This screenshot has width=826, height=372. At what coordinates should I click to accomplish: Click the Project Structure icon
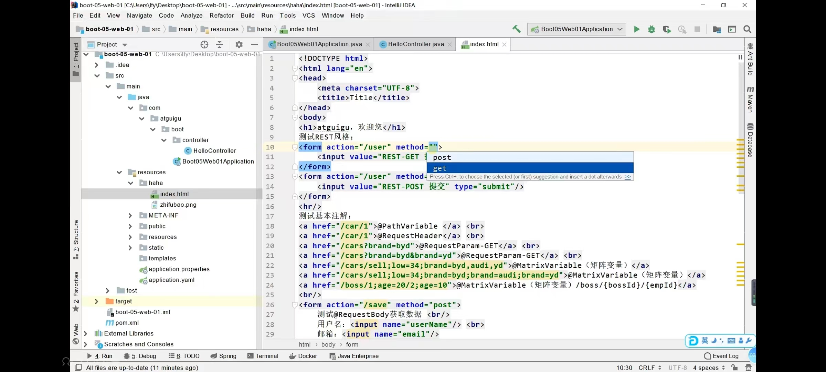click(x=717, y=29)
